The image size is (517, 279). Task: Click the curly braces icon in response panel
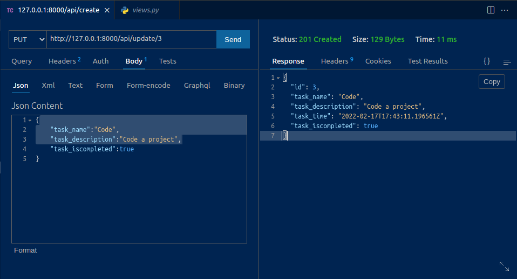coord(487,61)
